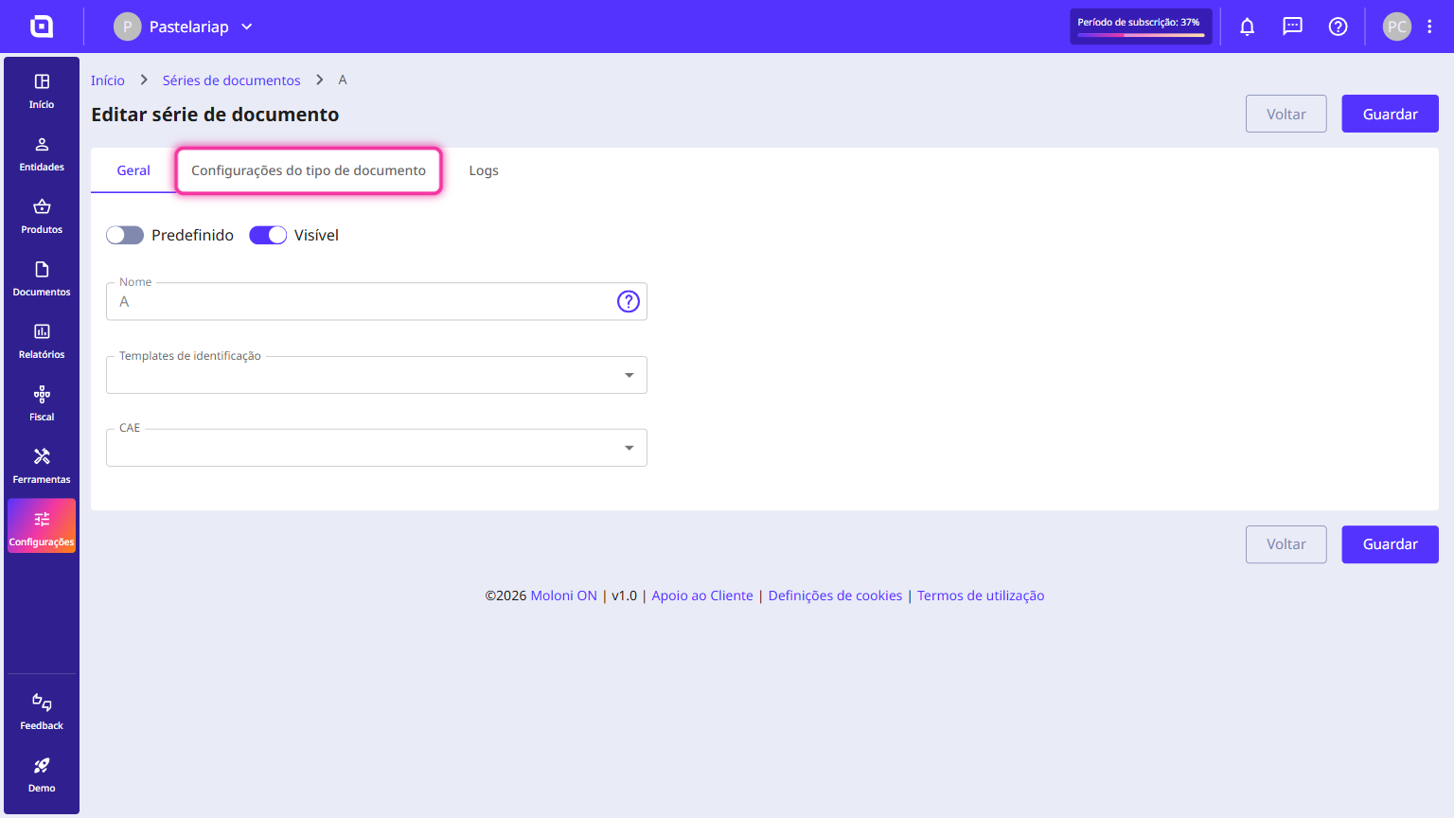This screenshot has width=1454, height=818.
Task: Open Início in the sidebar
Action: coord(42,91)
